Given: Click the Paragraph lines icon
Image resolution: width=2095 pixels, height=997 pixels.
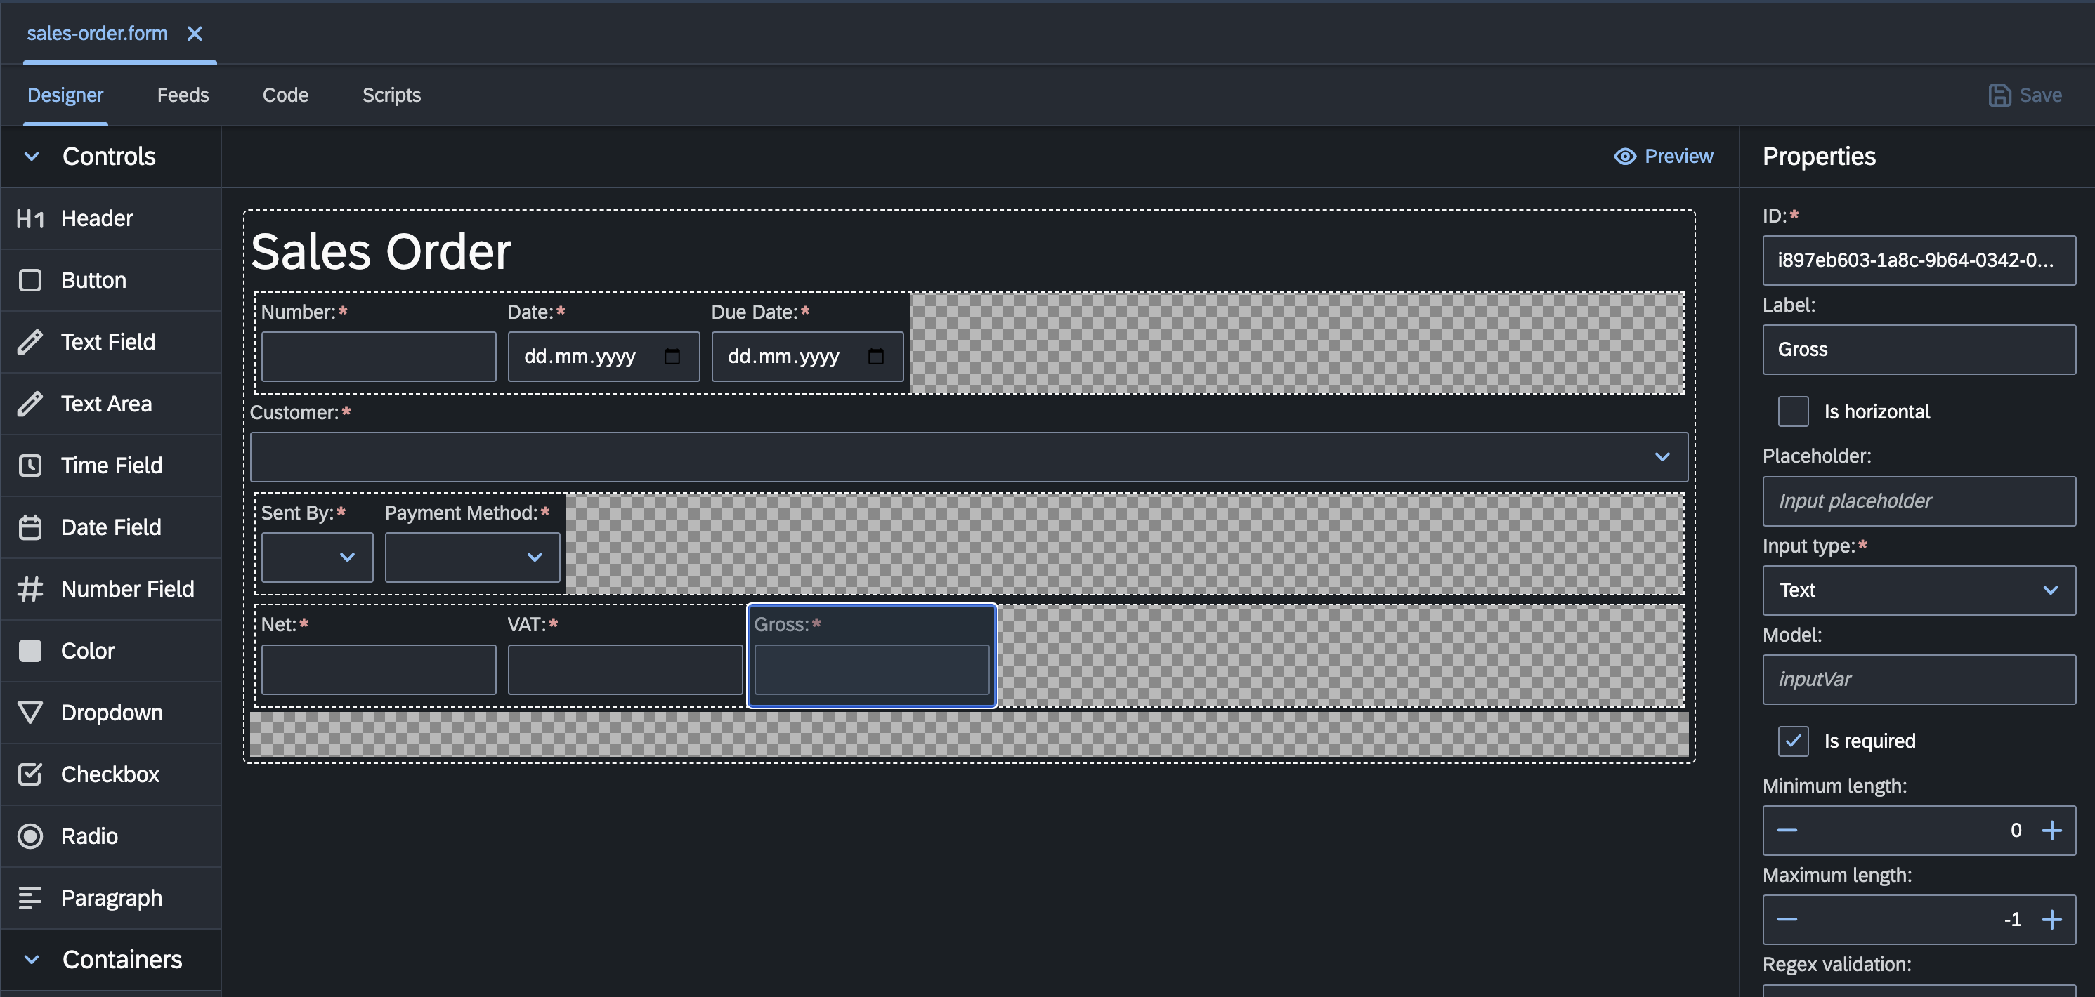Looking at the screenshot, I should pyautogui.click(x=30, y=898).
